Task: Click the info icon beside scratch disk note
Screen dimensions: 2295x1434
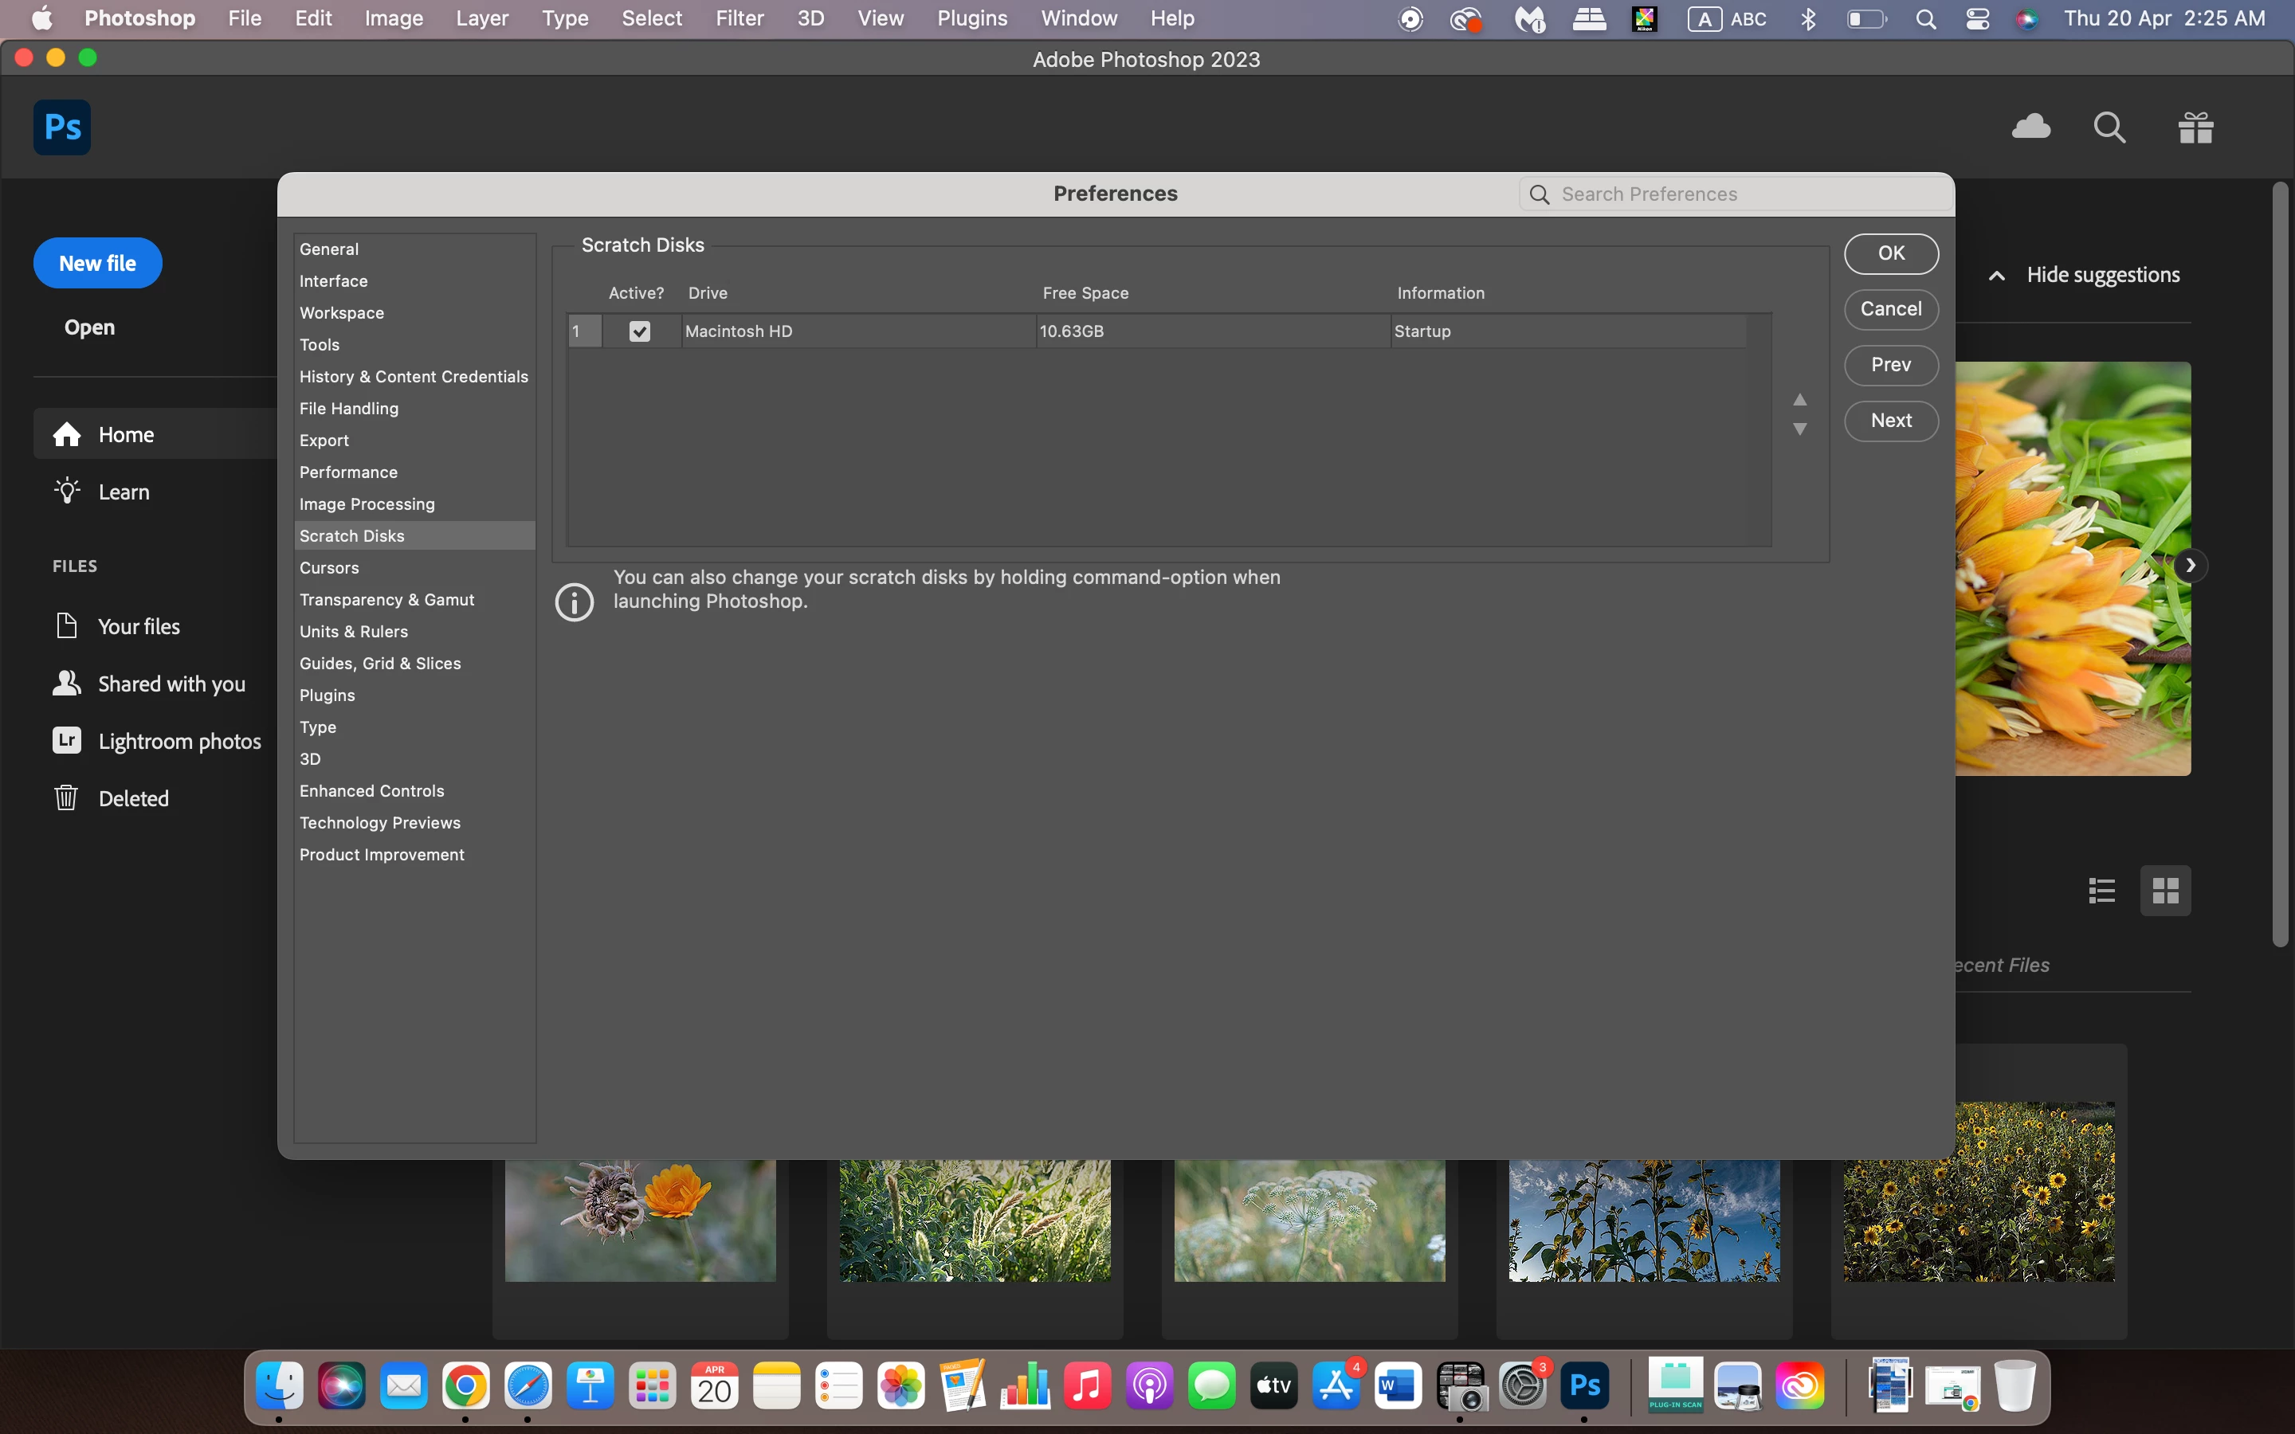Action: coord(574,601)
